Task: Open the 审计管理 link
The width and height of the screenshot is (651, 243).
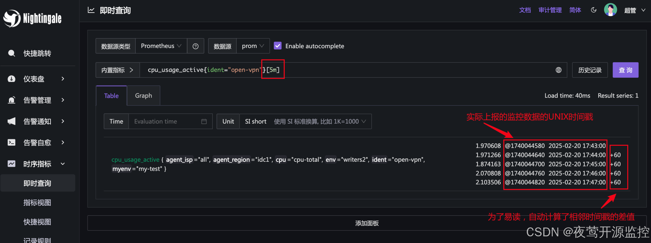Action: [x=550, y=10]
